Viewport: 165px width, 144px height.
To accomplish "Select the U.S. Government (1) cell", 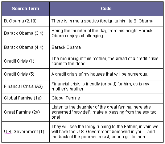I will 25,132.
